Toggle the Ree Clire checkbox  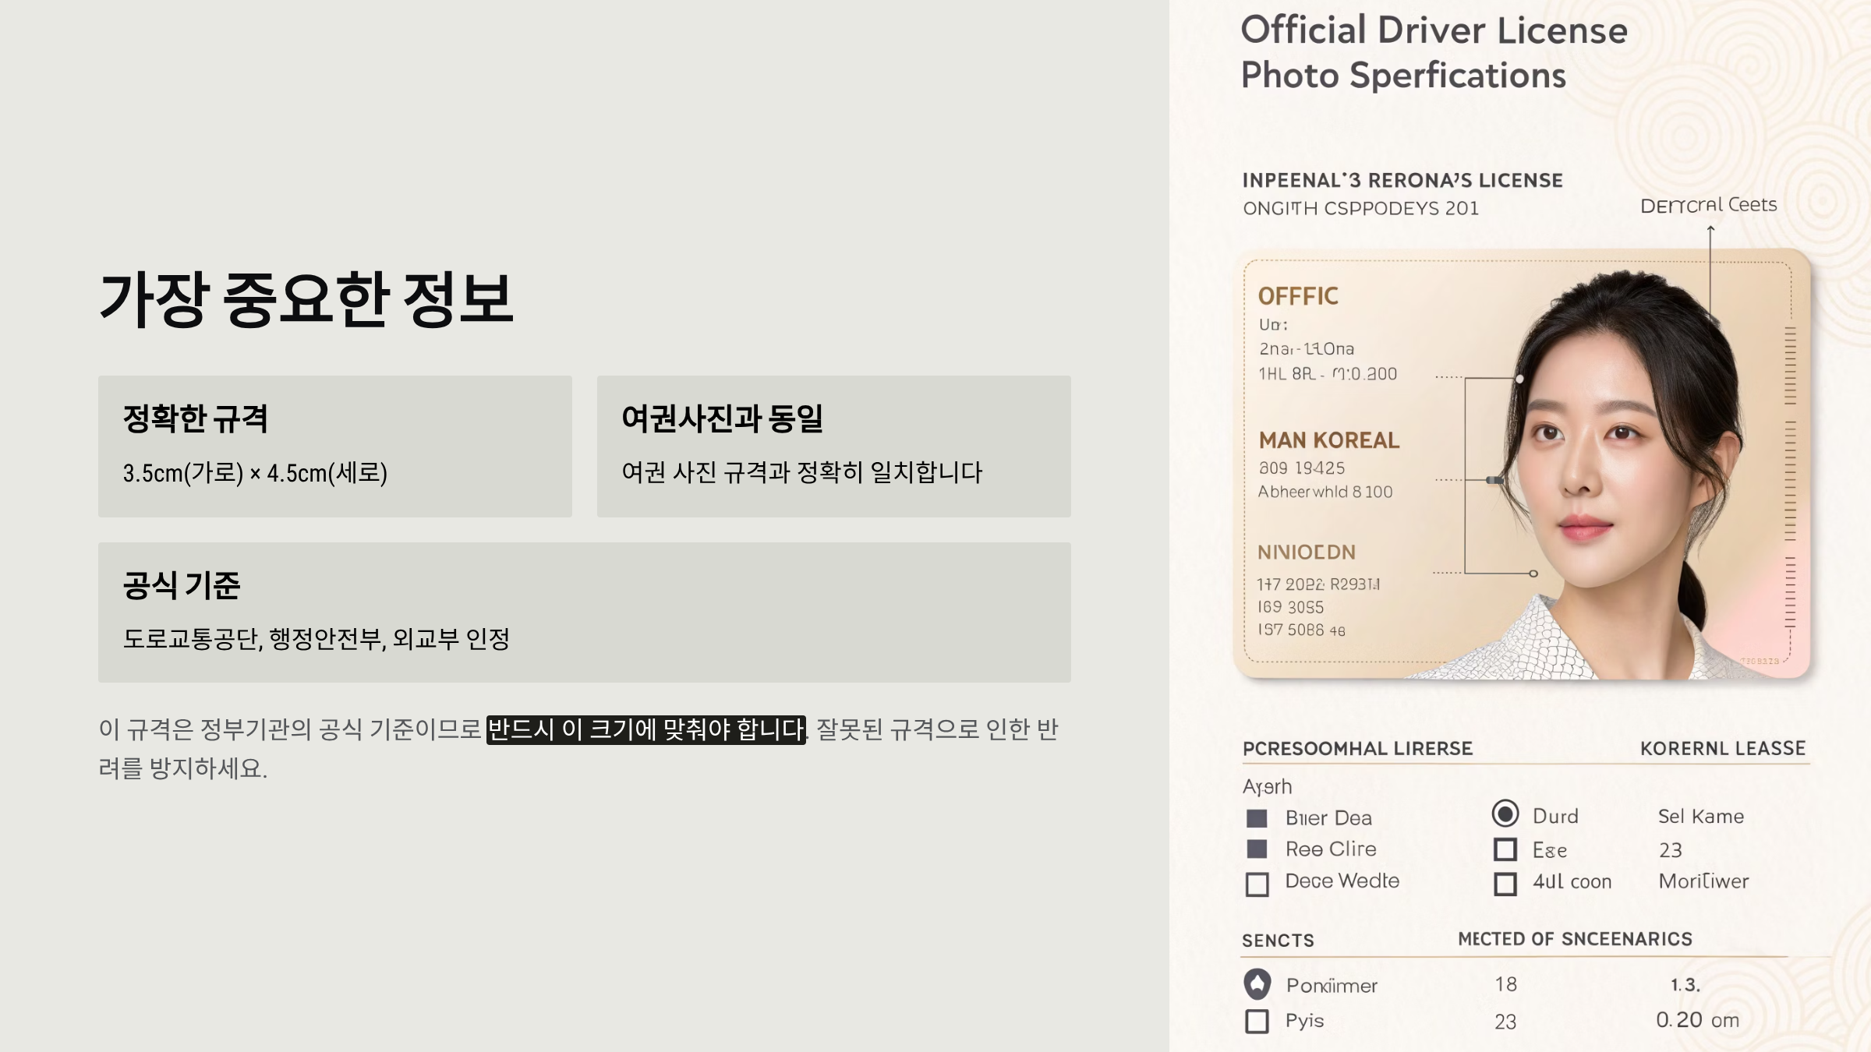[x=1257, y=849]
